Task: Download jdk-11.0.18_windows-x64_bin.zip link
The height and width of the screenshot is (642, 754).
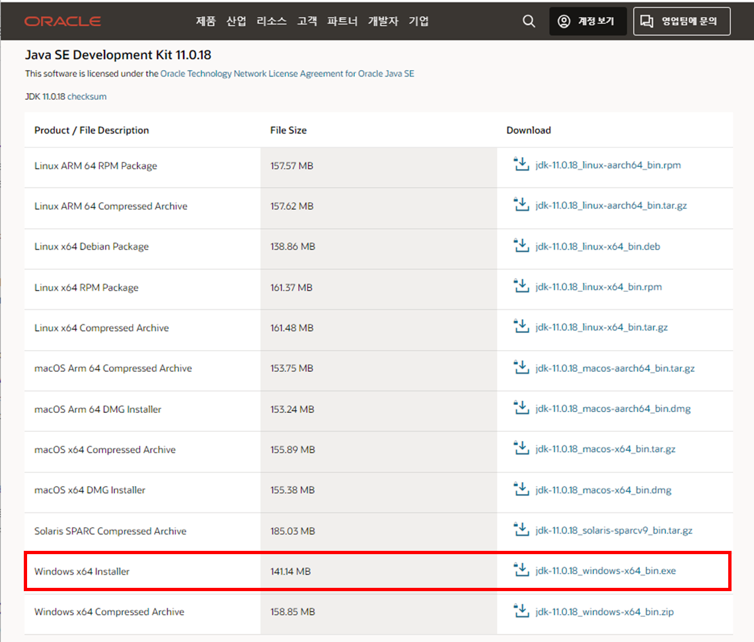Action: click(x=605, y=612)
